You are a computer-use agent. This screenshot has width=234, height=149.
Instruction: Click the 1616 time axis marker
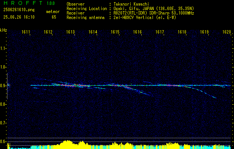click(x=137, y=32)
